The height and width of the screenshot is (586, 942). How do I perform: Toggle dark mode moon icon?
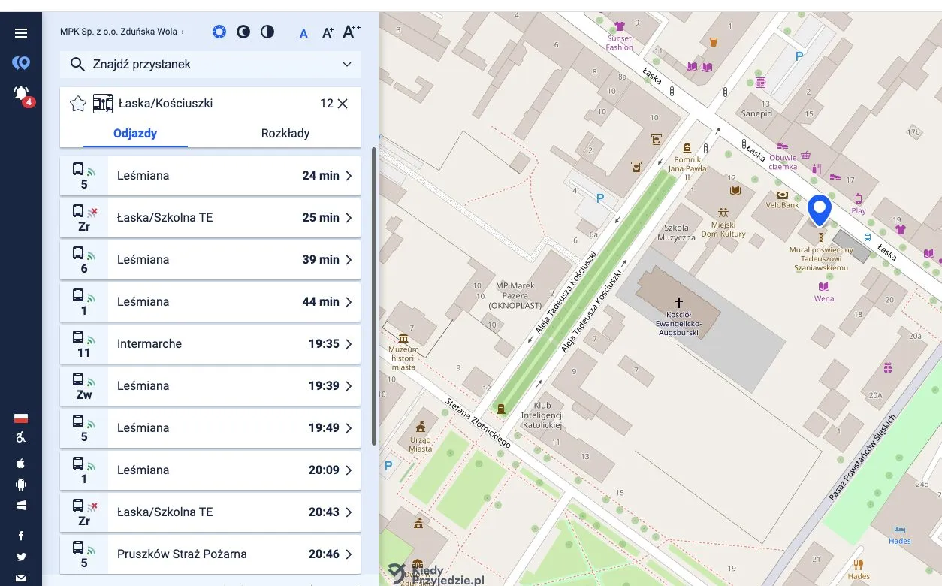(243, 32)
